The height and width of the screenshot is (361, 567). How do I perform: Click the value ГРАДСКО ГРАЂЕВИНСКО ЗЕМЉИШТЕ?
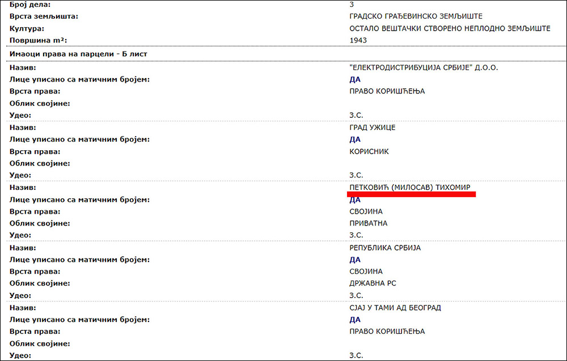point(416,16)
